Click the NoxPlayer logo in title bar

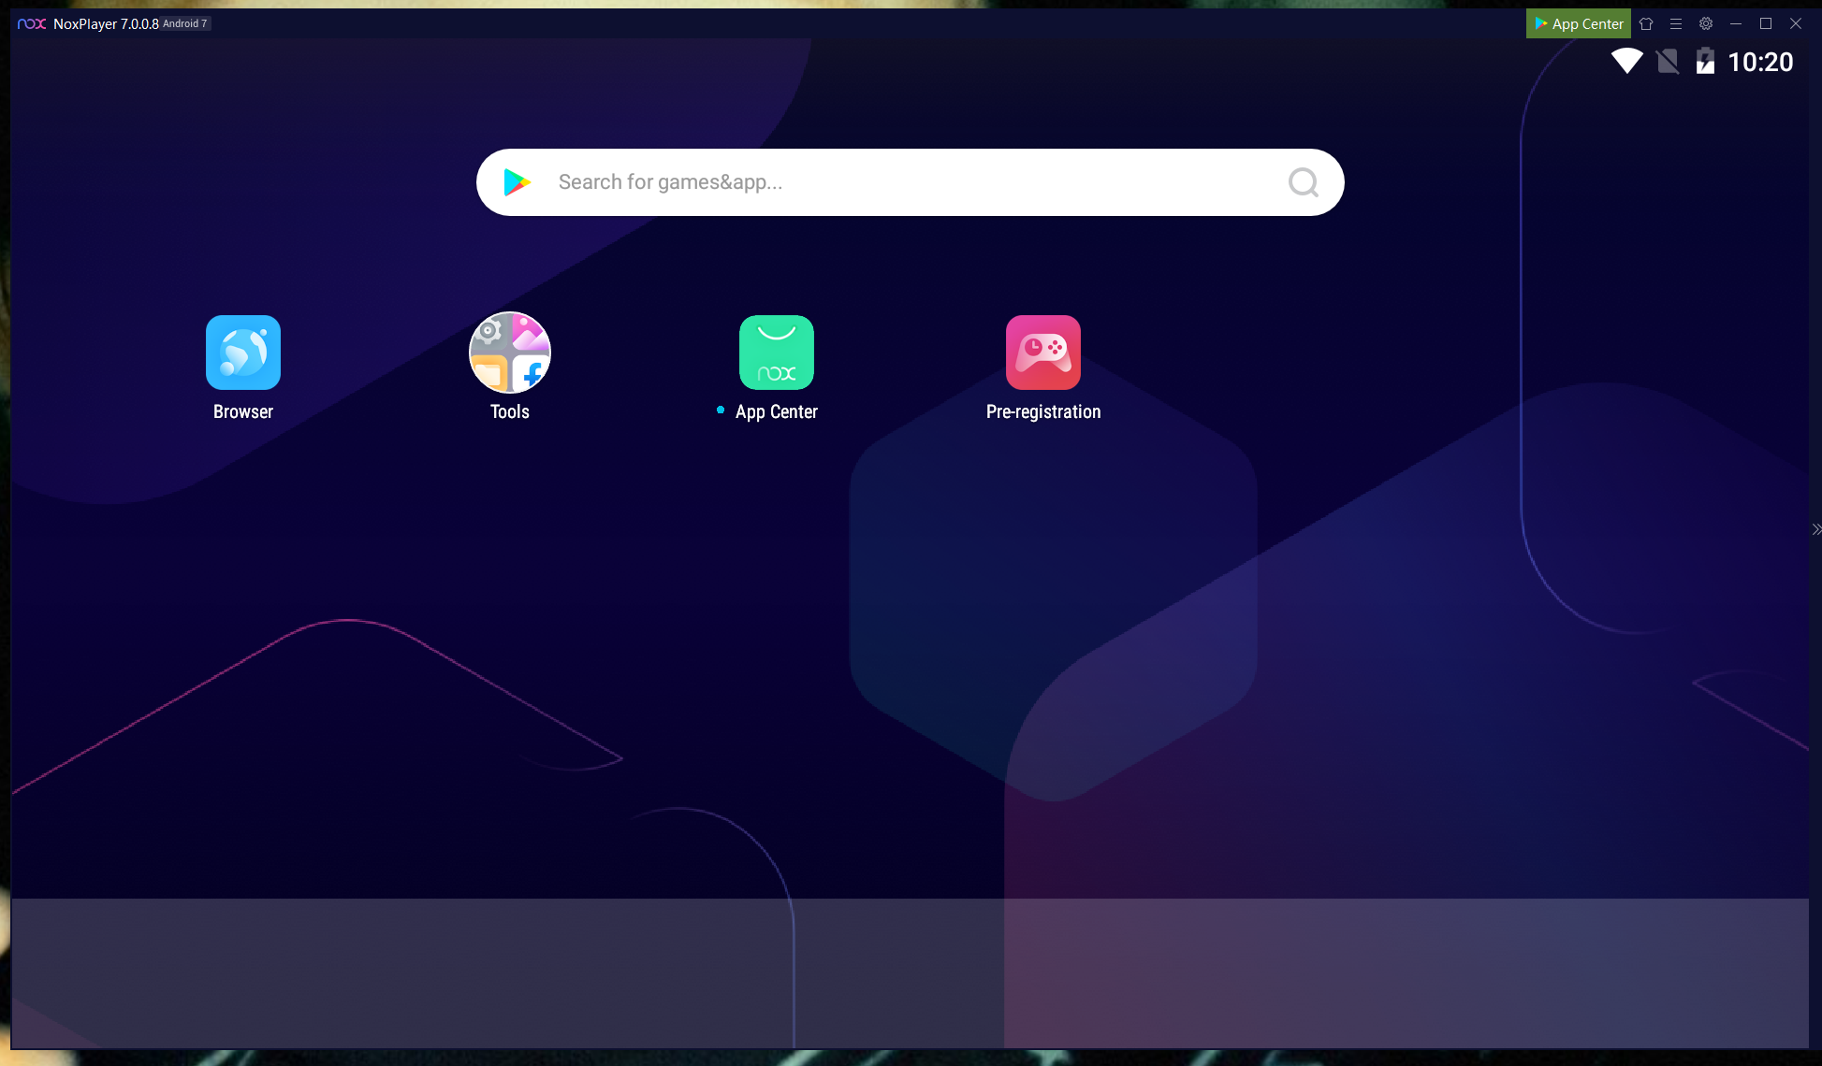click(32, 23)
